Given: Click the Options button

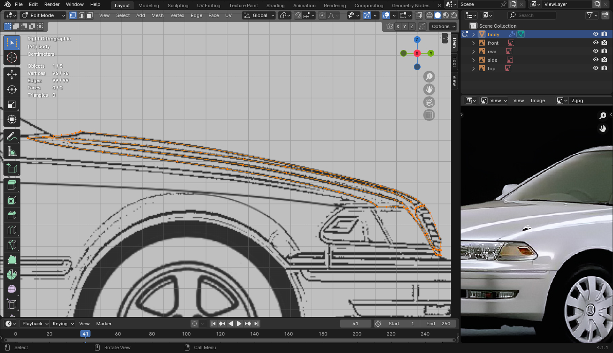Looking at the screenshot, I should coord(441,26).
